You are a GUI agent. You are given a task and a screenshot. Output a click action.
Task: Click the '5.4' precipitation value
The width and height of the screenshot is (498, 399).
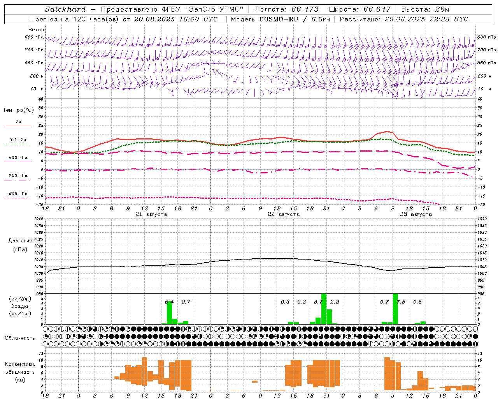[169, 302]
